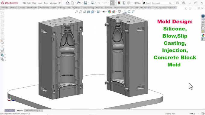Switch to the Markup tab
The height and width of the screenshot is (115, 205).
coord(99,8)
